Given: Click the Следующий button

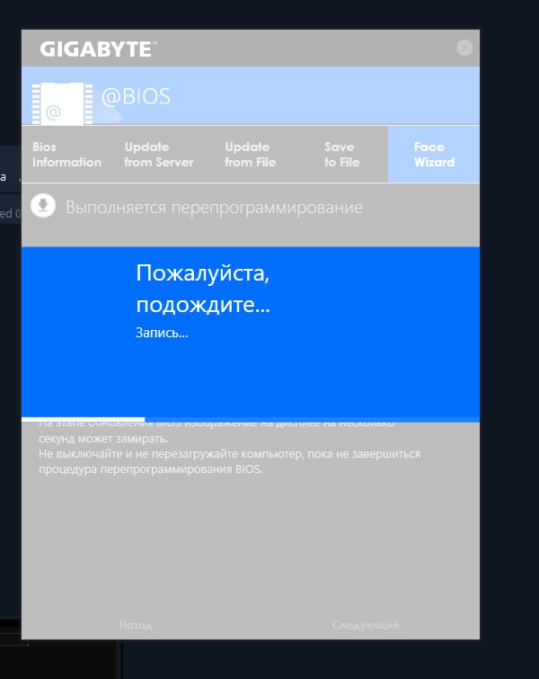Looking at the screenshot, I should coord(366,625).
